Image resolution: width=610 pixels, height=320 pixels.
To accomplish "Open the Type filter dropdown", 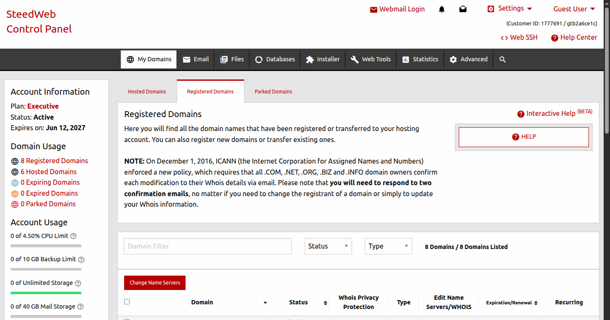I will [388, 246].
